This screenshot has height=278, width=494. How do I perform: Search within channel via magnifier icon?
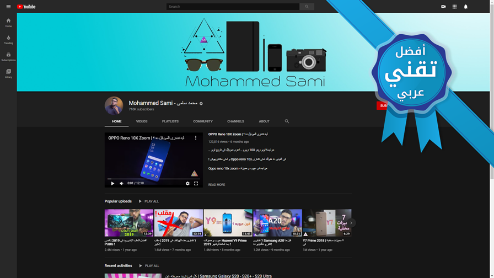coord(287,121)
